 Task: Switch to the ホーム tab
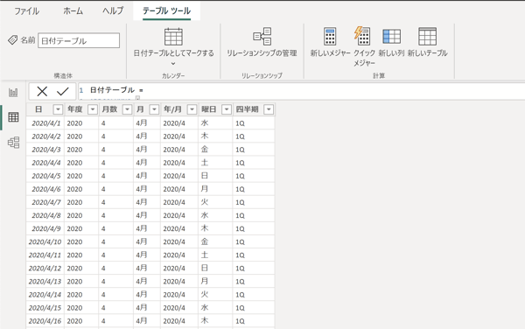(73, 11)
